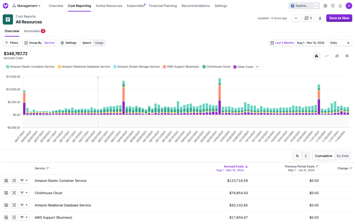Go to Overview in top navigation
This screenshot has width=355, height=224.
56,6
